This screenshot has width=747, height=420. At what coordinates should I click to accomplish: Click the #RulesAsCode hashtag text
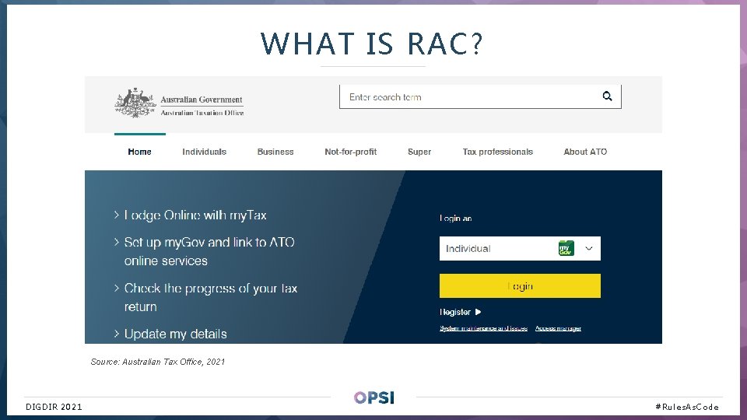pos(687,407)
